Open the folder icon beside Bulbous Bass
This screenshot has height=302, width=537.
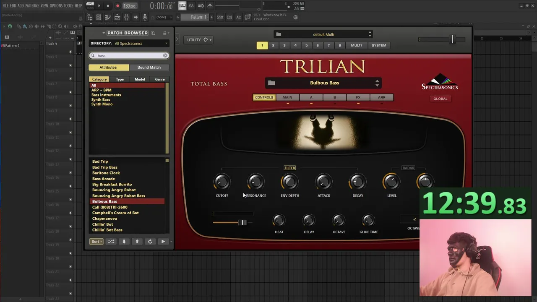click(x=271, y=83)
